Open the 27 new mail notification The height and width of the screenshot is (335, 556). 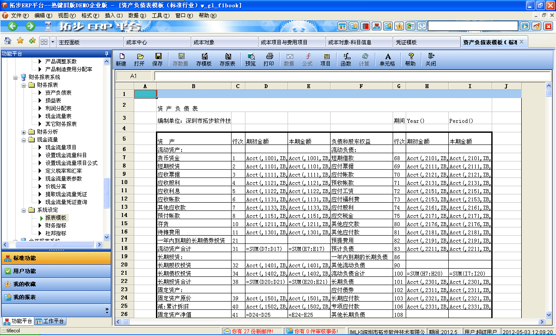(248, 330)
